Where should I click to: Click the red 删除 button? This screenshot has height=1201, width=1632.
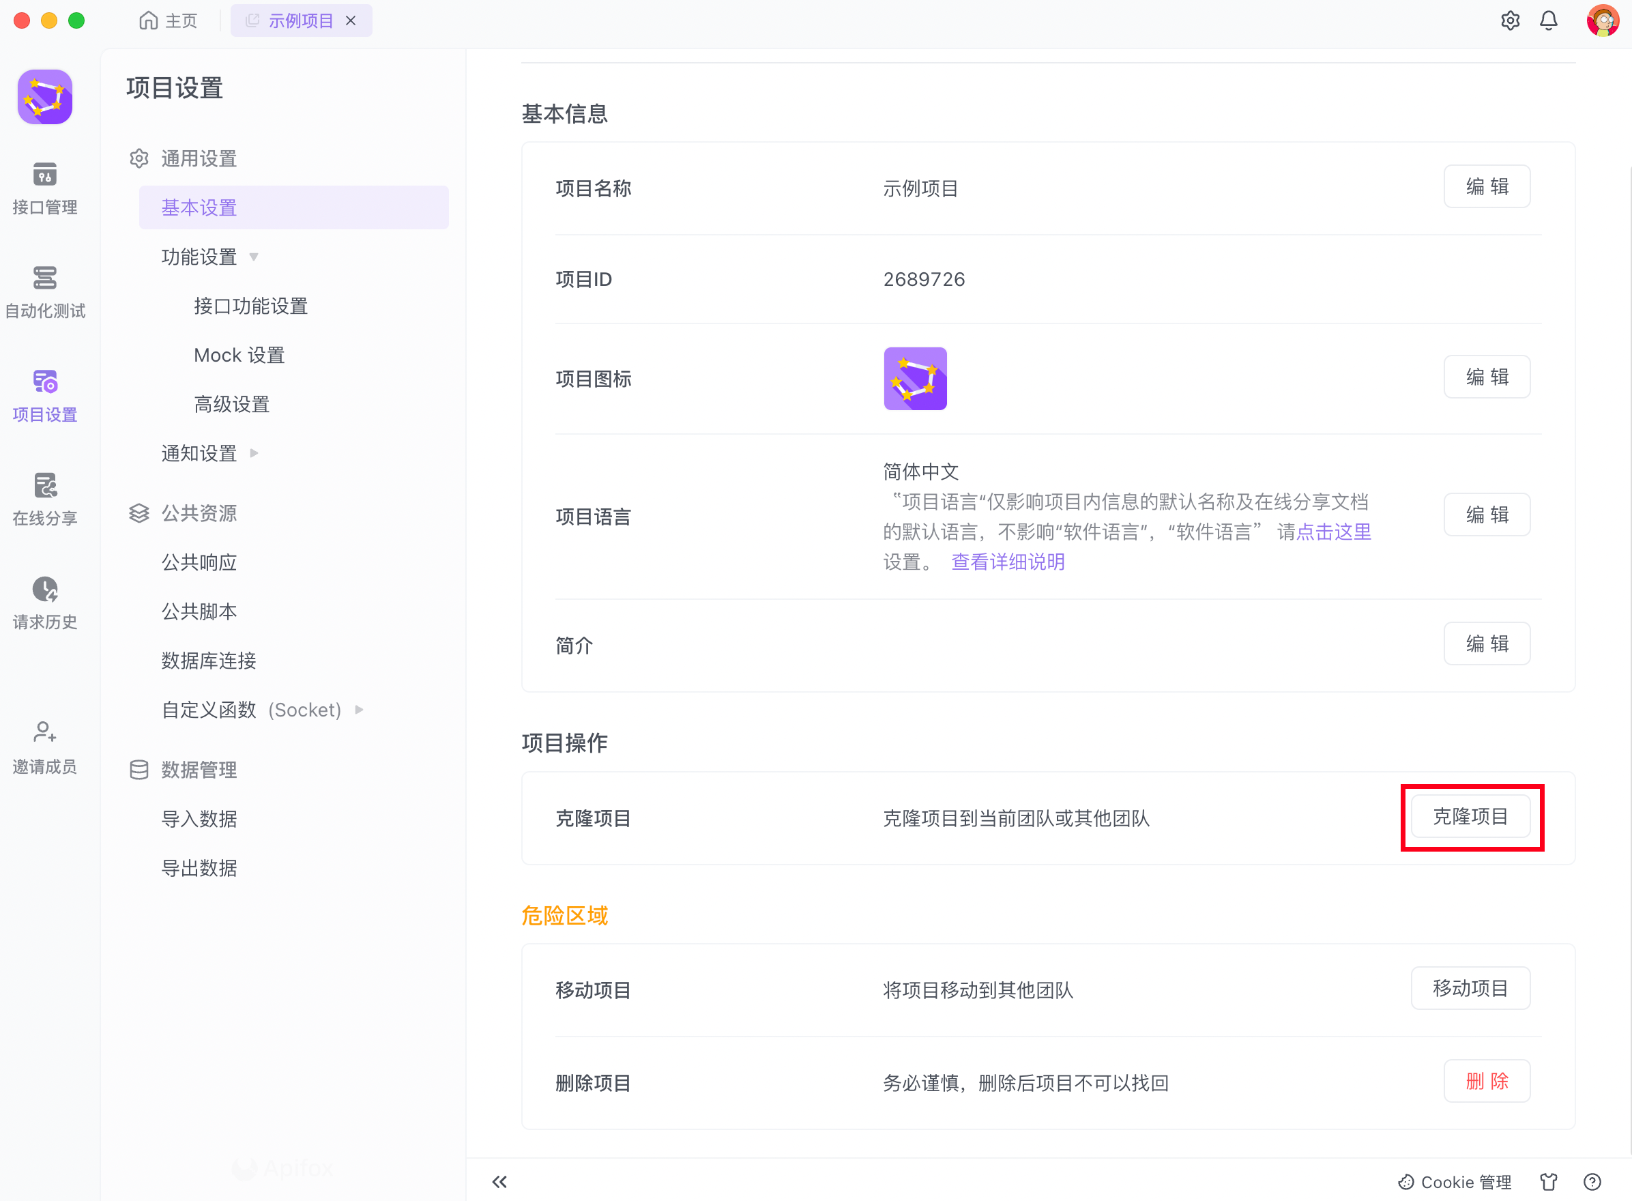[1486, 1081]
